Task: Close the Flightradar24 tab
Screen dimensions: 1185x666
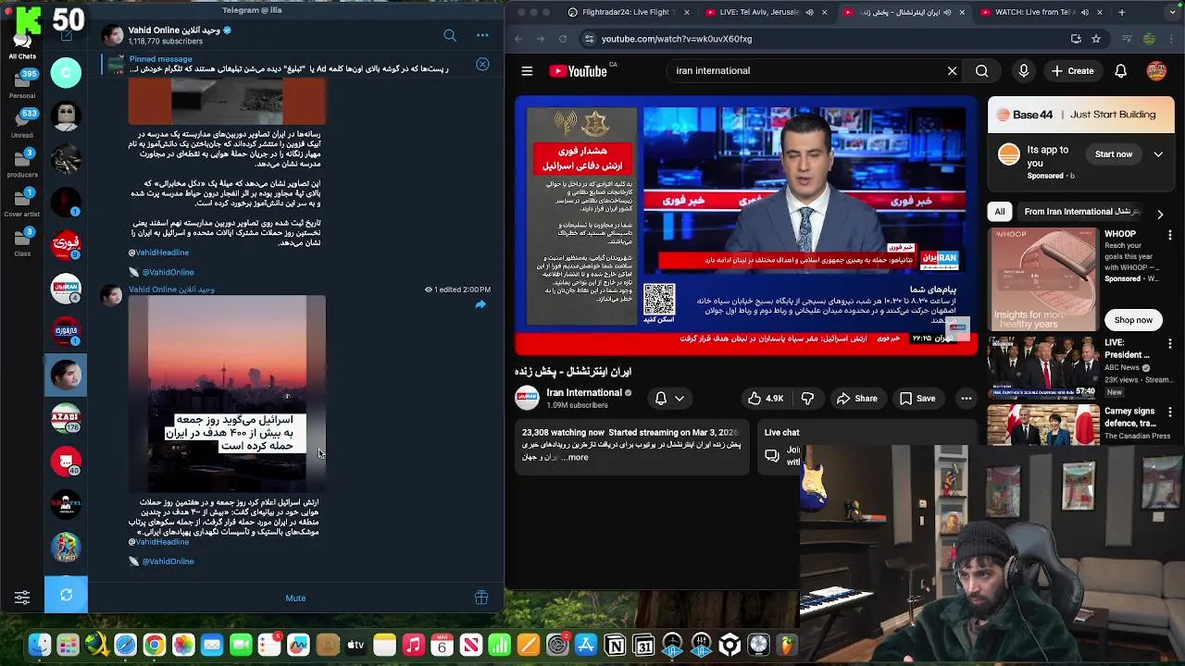Action: pos(686,12)
